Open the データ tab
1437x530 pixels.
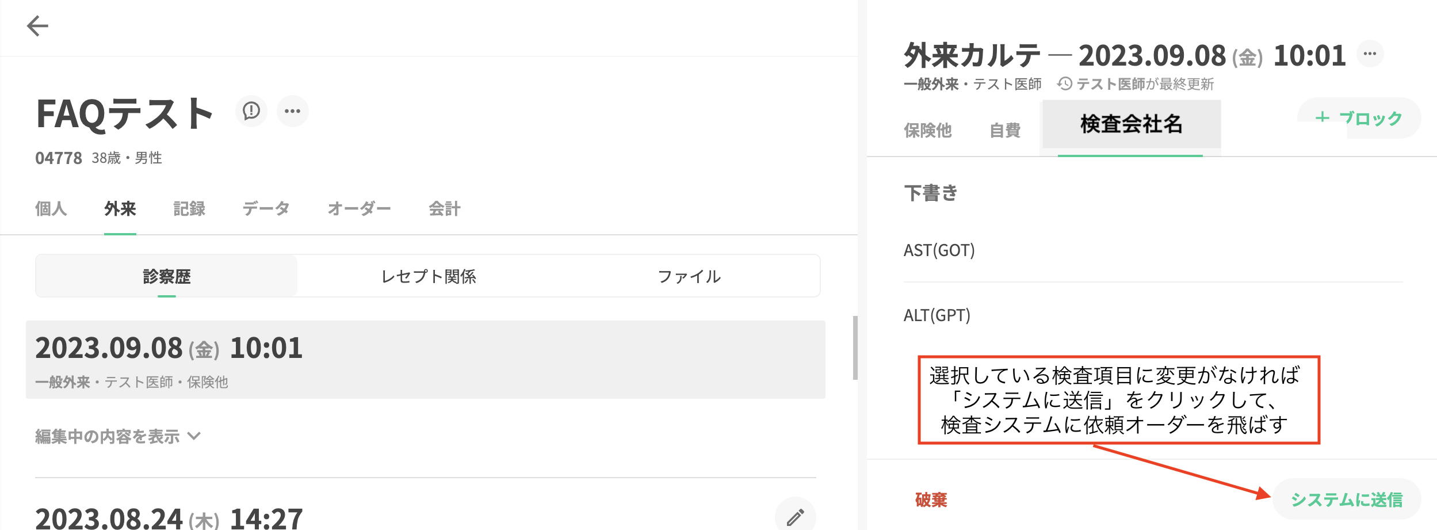click(x=266, y=208)
